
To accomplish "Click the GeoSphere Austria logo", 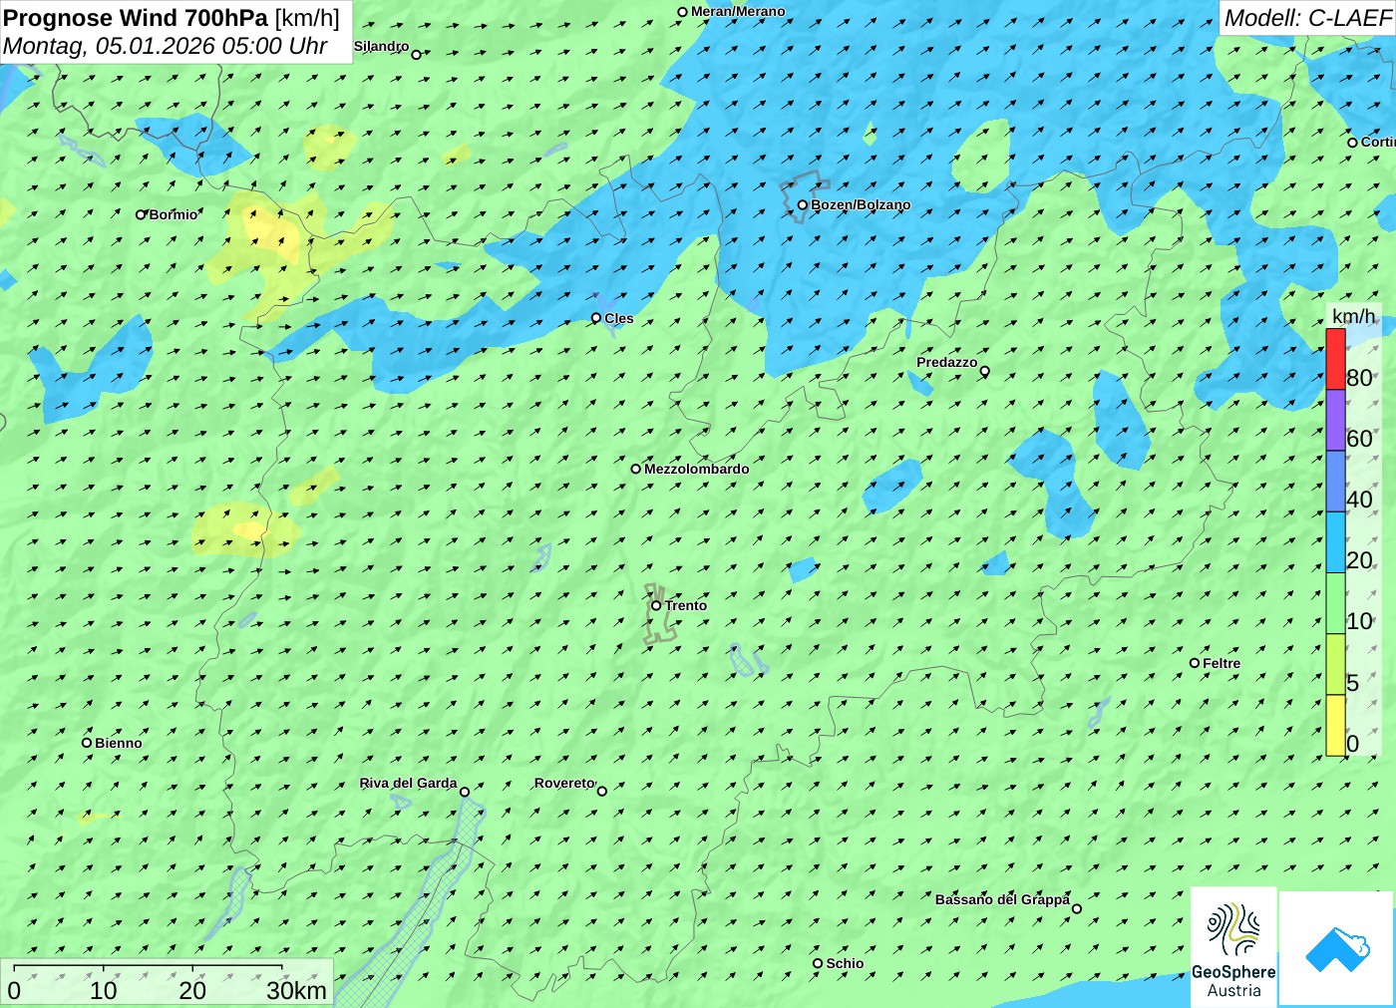I will tap(1233, 946).
